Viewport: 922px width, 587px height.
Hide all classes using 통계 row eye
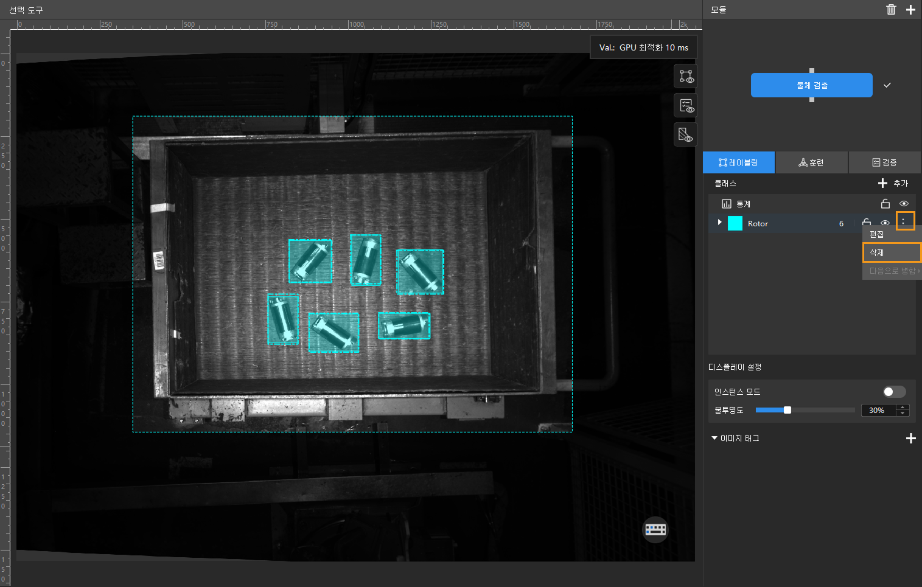(904, 204)
